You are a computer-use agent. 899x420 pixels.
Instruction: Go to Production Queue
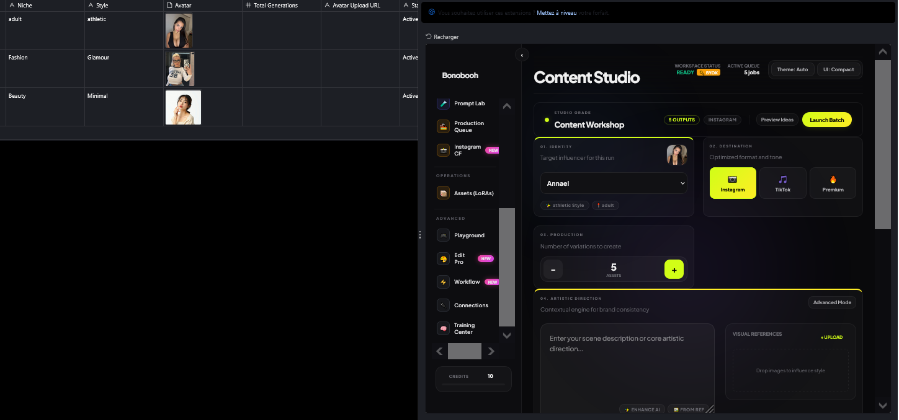point(469,126)
